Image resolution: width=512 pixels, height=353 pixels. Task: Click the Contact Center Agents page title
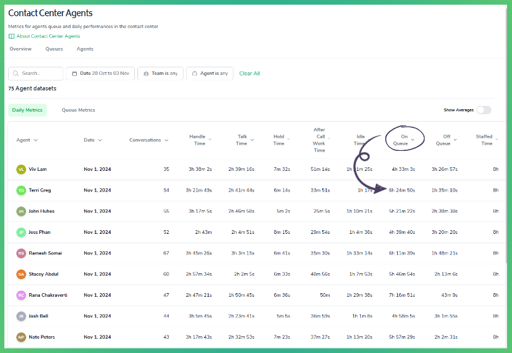[x=51, y=13]
